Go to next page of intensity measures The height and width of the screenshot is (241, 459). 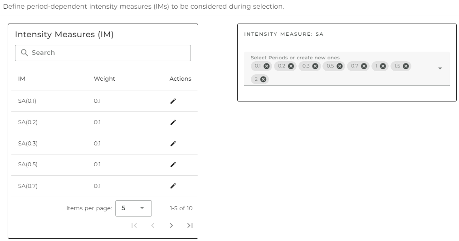171,226
